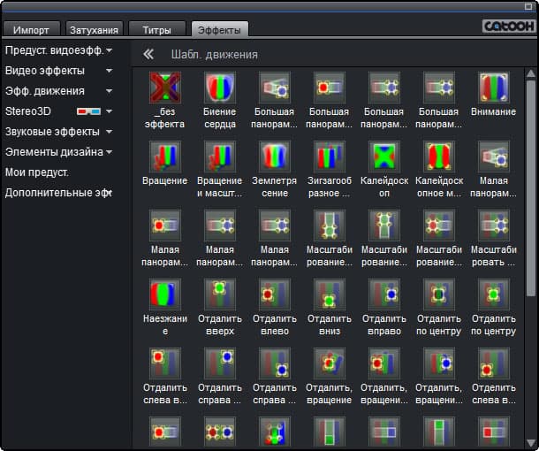Select the plain "Вращение" template icon
The height and width of the screenshot is (451, 539).
click(165, 157)
